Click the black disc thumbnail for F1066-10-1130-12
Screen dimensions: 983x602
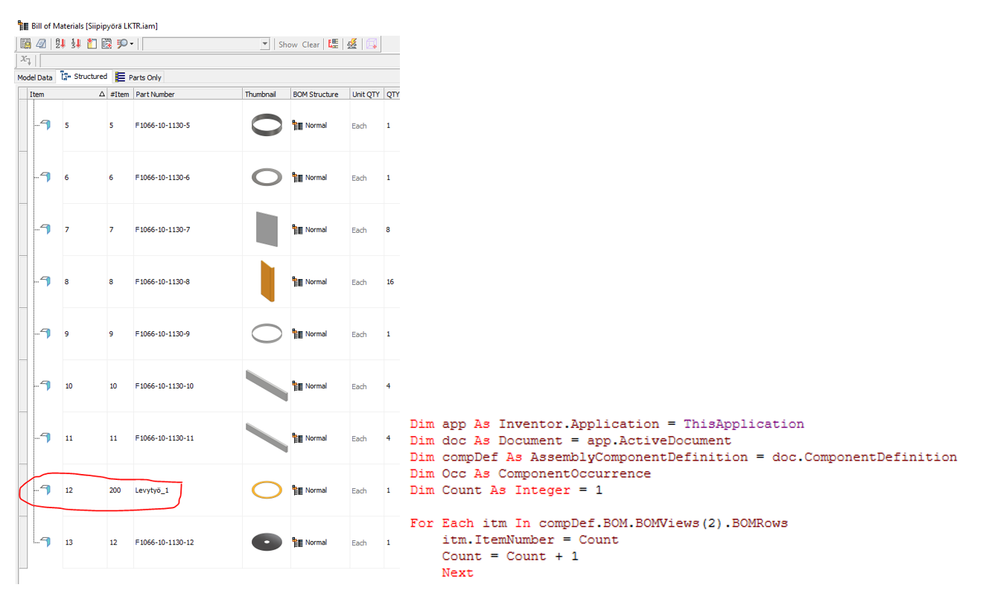tap(267, 542)
